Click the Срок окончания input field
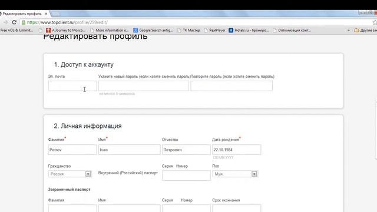The image size is (377, 212). point(237,208)
